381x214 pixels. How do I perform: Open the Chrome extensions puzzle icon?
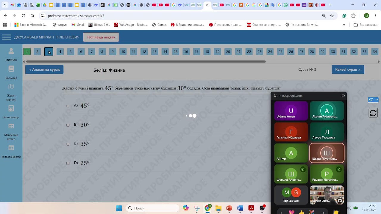point(354,16)
